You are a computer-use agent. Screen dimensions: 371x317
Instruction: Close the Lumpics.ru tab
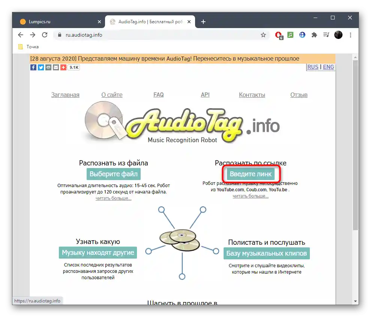tap(99, 22)
